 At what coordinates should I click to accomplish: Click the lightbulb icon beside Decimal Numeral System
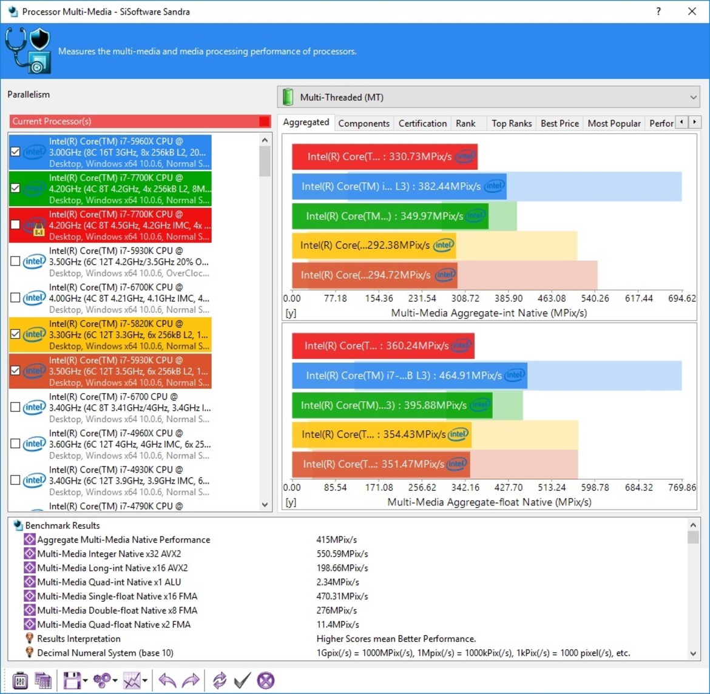pyautogui.click(x=30, y=652)
